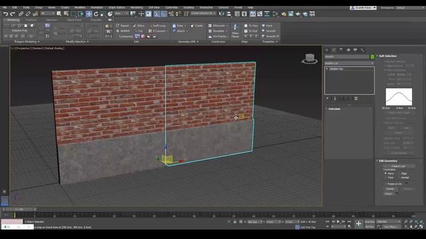Expand the Polygon Modeling ribbon panel
Viewport: 426px width, 239px height.
[27, 42]
